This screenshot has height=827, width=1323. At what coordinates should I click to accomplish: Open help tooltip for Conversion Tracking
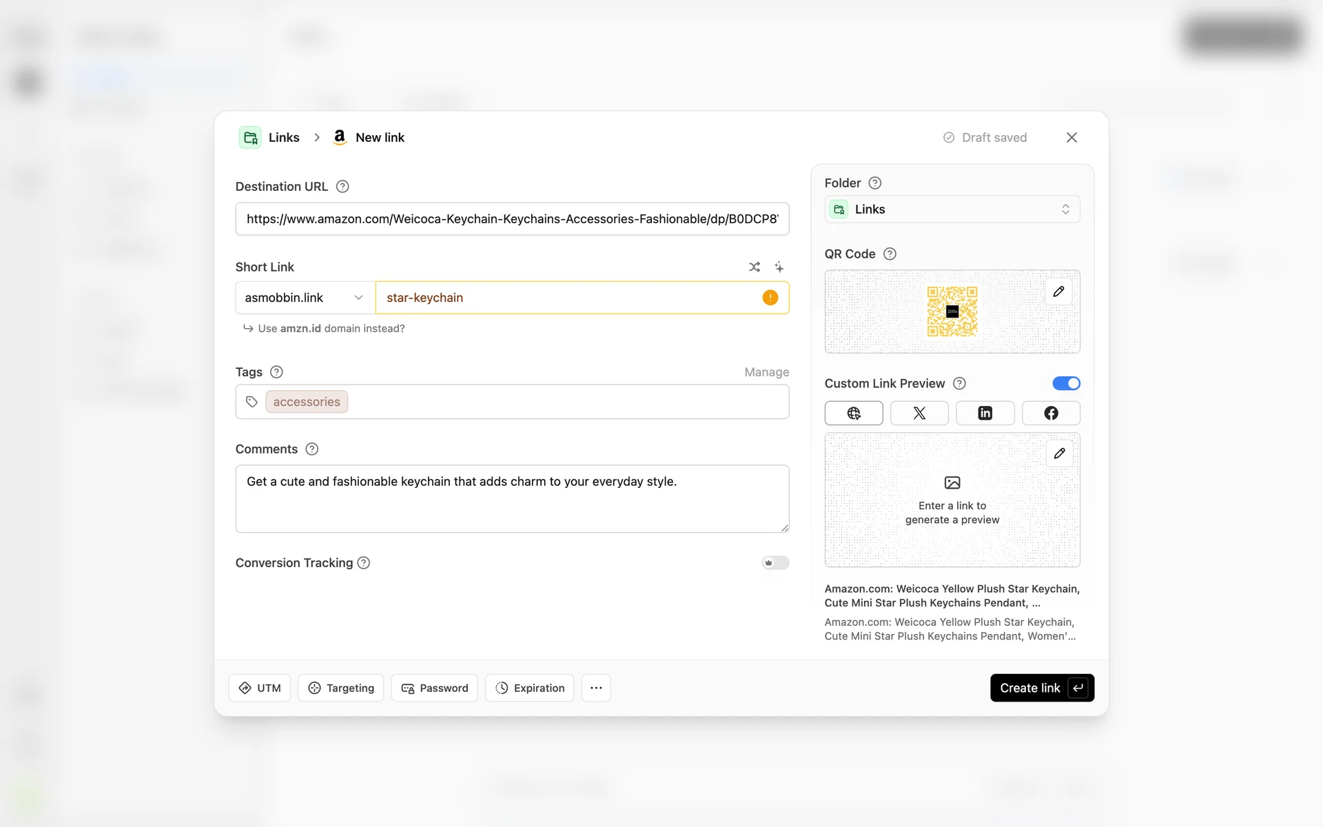364,563
